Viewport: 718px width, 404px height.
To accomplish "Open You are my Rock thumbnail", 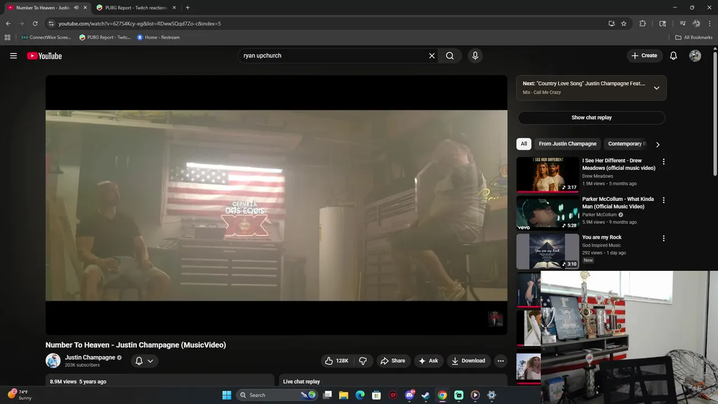I will [547, 251].
